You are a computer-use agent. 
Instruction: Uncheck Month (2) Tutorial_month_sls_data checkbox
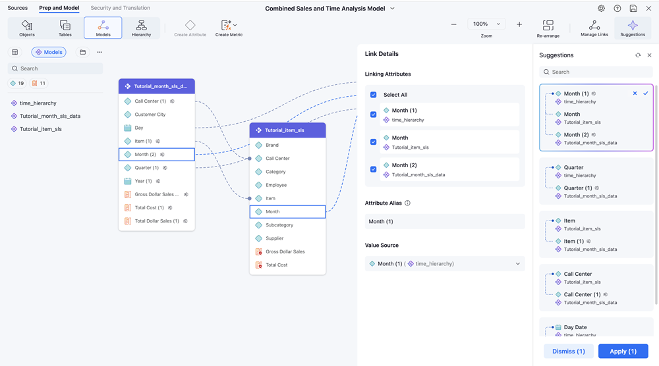[x=374, y=169]
